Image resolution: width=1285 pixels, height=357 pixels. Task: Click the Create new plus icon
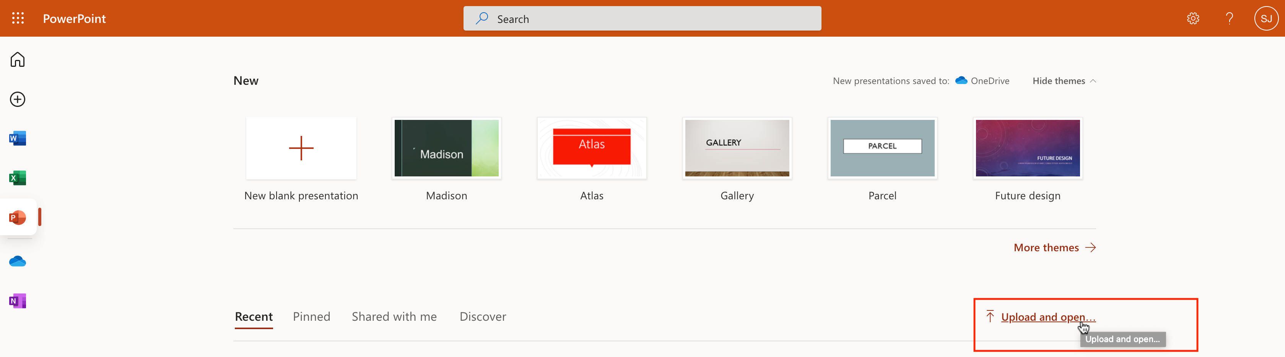click(x=18, y=99)
